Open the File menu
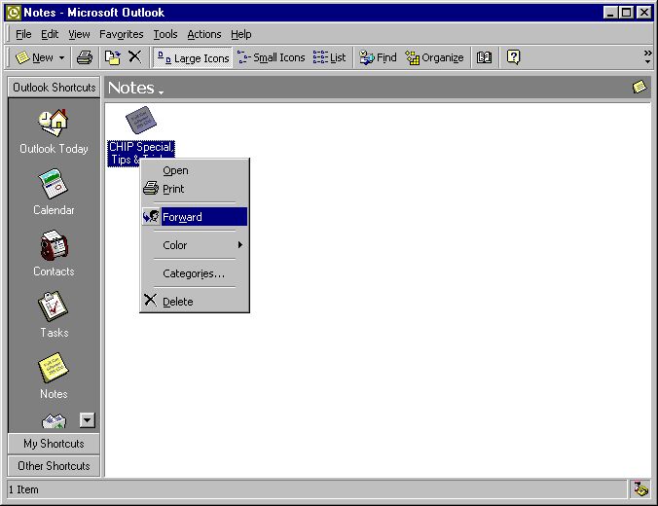658x506 pixels. (23, 34)
